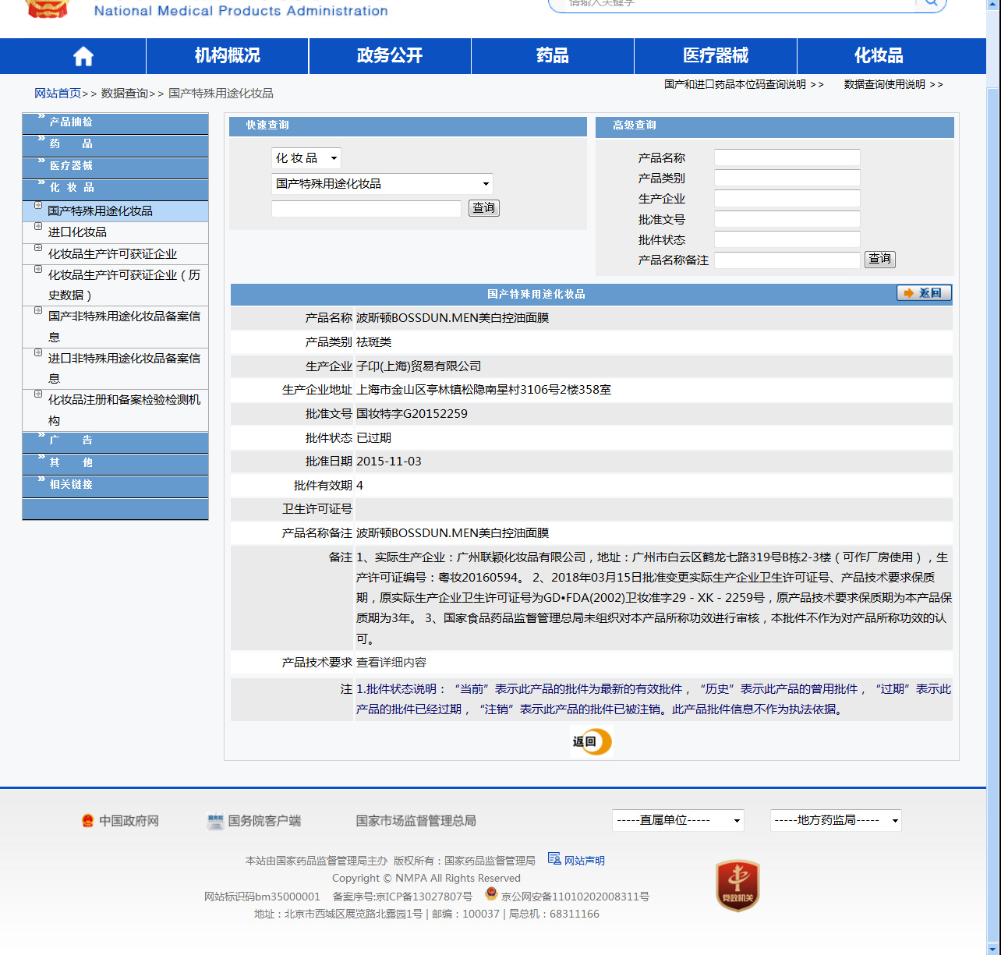Select 化妆品注册和备案检验检测机构 in the sidebar
Image resolution: width=1001 pixels, height=955 pixels.
(x=124, y=410)
